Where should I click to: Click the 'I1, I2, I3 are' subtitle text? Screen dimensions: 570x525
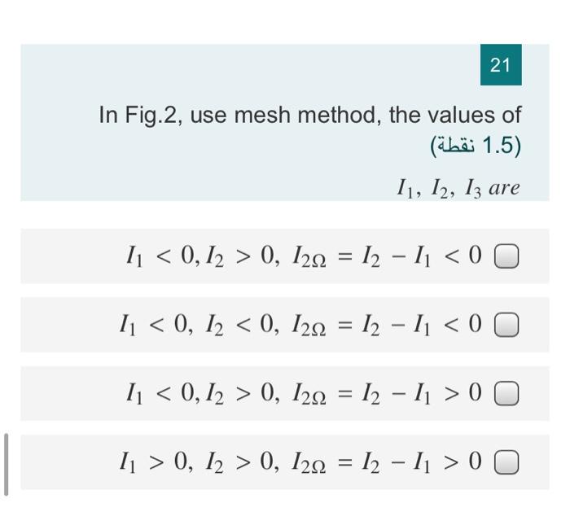tap(458, 188)
